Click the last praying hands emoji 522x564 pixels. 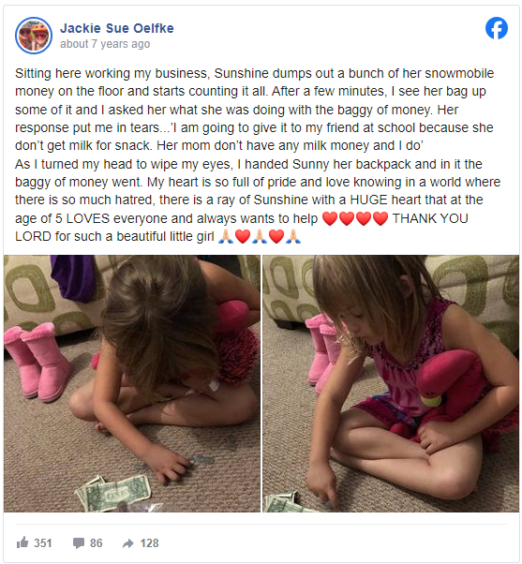point(293,237)
